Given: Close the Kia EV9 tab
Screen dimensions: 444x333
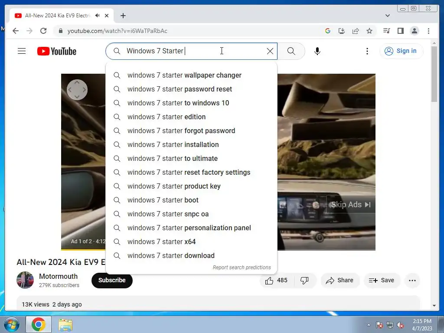Looking at the screenshot, I should click(x=107, y=16).
